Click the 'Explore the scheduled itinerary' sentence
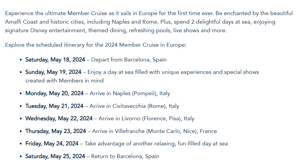The image size is (304, 164). [96, 45]
